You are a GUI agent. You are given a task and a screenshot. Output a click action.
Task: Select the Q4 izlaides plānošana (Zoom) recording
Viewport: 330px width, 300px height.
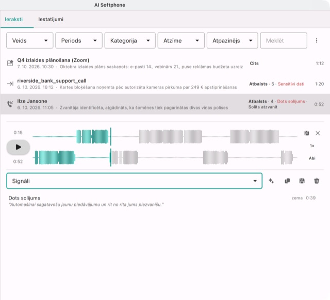point(165,63)
